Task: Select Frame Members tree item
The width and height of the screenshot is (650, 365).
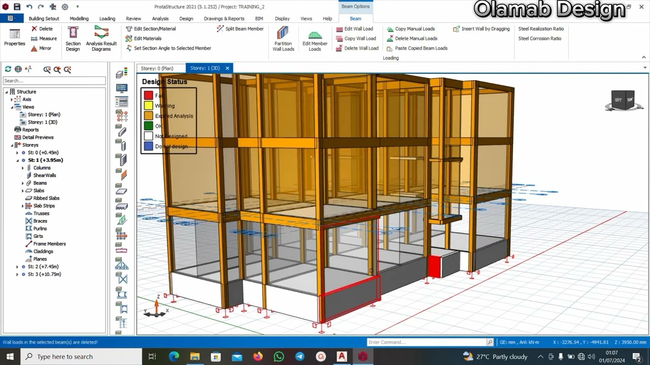Action: (x=49, y=244)
